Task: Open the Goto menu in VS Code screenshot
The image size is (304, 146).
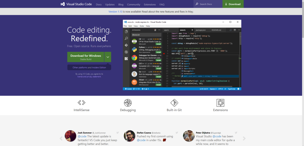Action: (142, 26)
